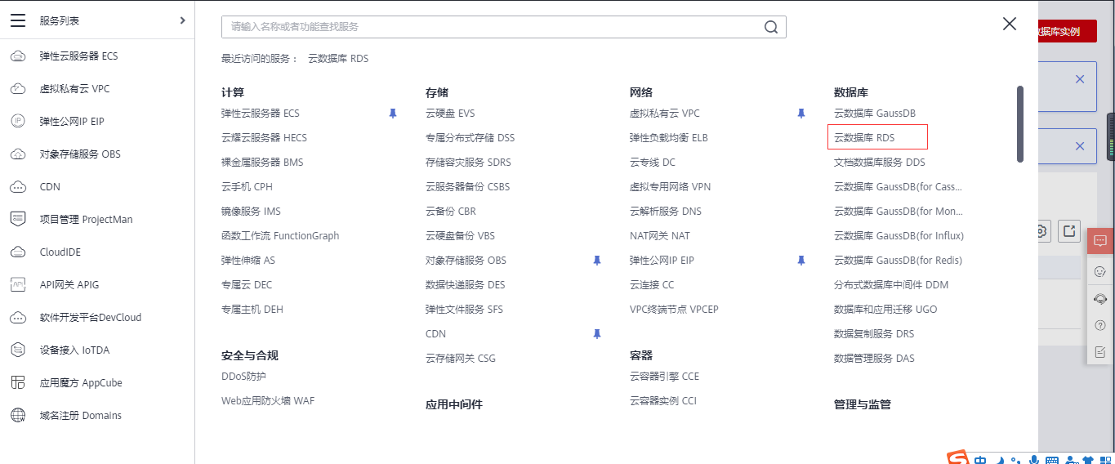This screenshot has height=464, width=1115.
Task: Open 云服务器备份 CSBS
Action: click(467, 187)
